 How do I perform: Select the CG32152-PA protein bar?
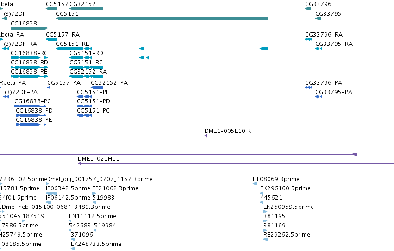[97, 88]
